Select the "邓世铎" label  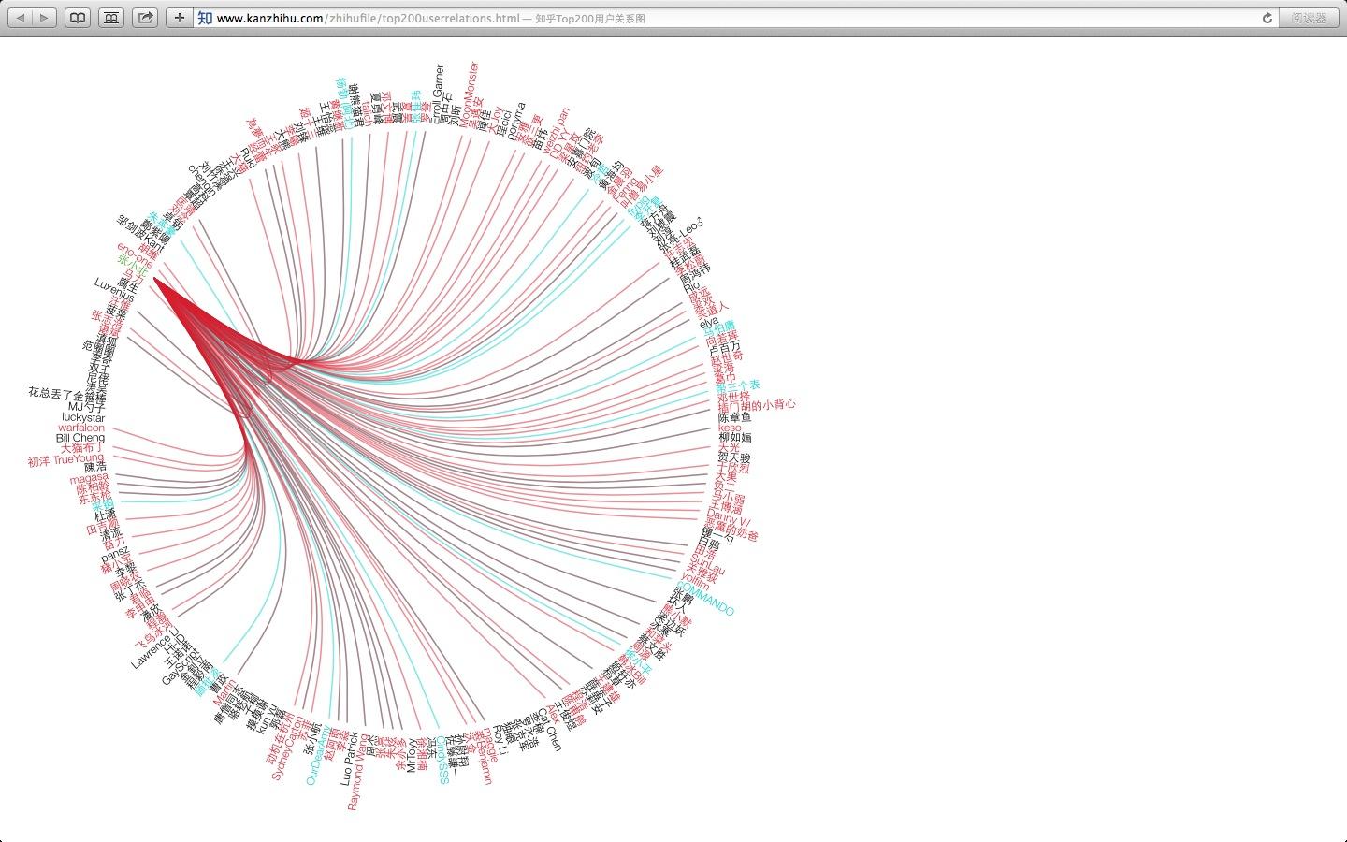pyautogui.click(x=733, y=396)
